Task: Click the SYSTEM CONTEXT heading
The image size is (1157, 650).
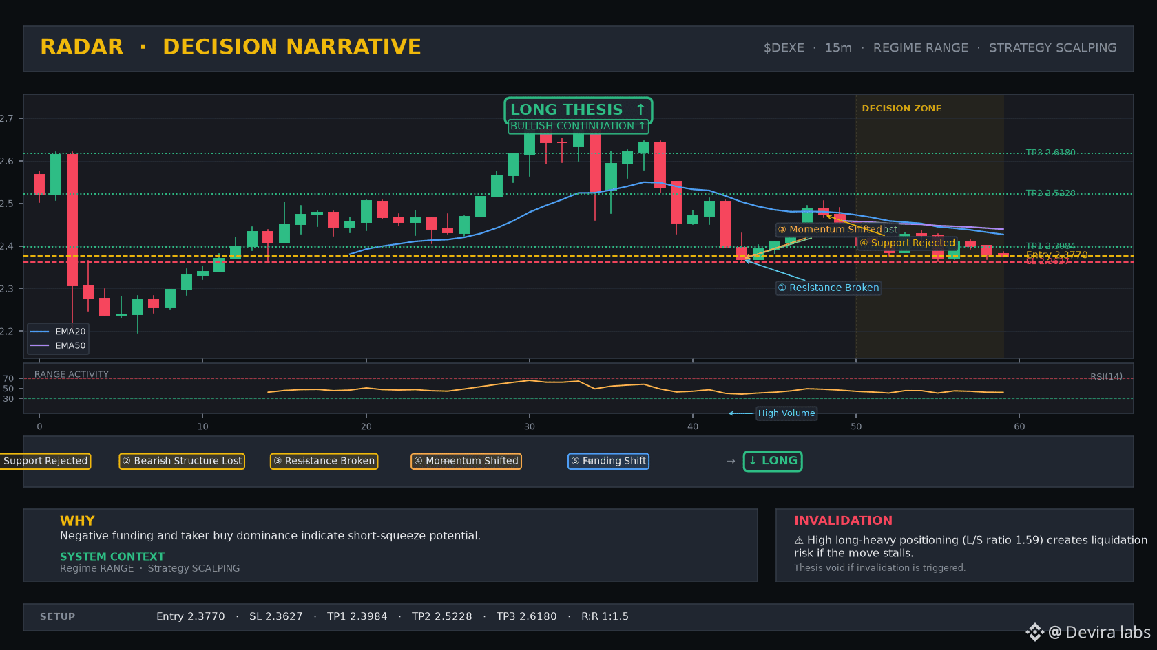Action: click(x=112, y=556)
